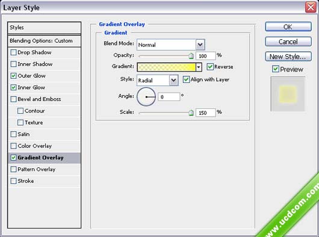Viewport: 319px width, 237px height.
Task: Expand the Blend Mode dropdown
Action: point(200,45)
